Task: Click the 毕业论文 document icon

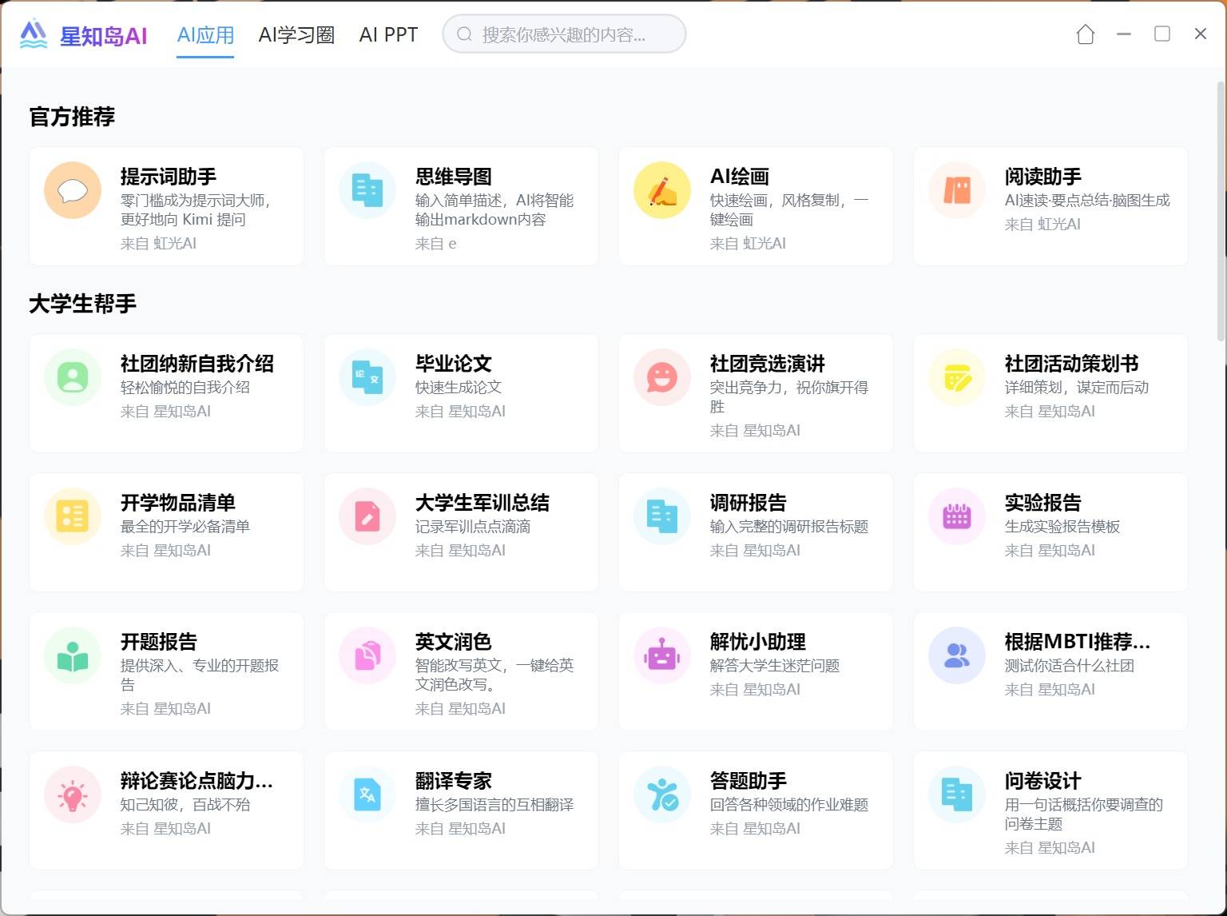Action: click(x=367, y=377)
